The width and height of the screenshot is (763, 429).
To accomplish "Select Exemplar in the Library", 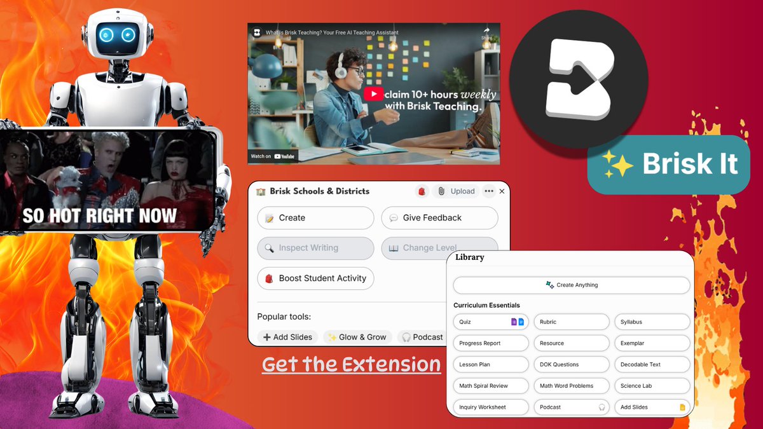I will click(x=652, y=343).
